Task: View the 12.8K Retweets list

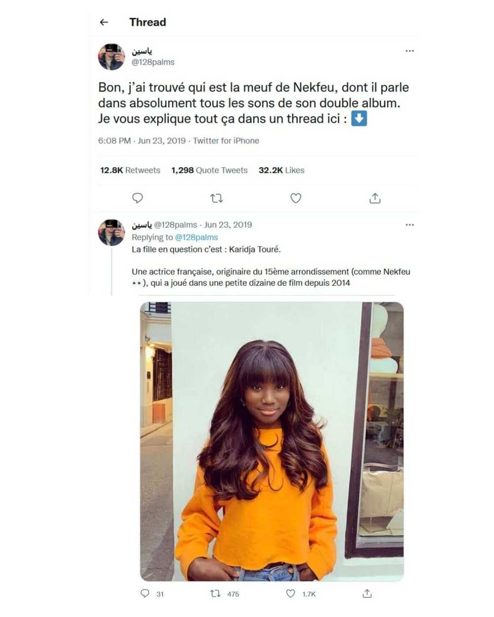Action: point(130,170)
